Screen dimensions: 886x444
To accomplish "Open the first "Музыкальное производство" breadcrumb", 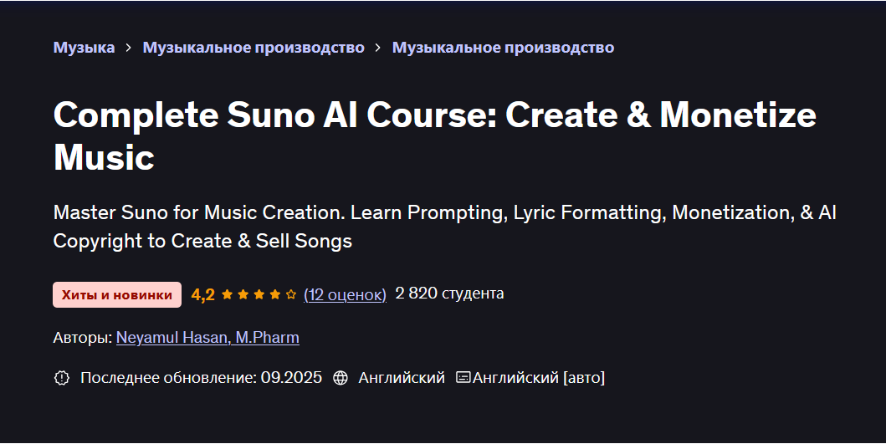I will pos(254,48).
